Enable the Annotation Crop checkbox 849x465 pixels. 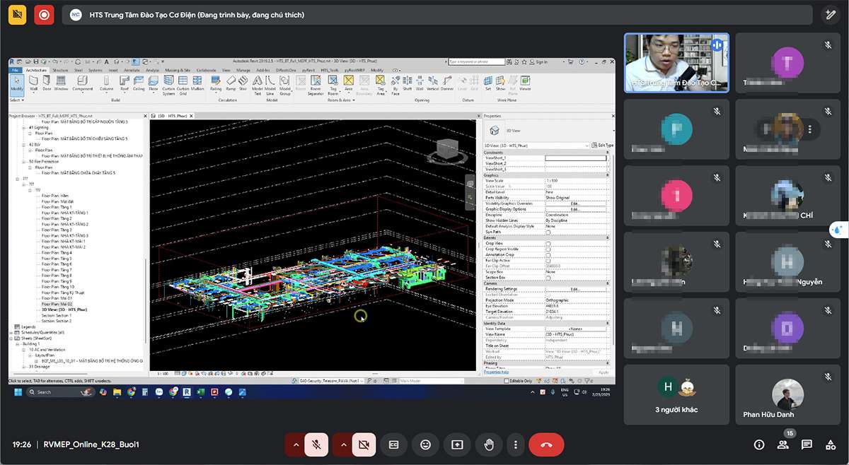[x=548, y=254]
